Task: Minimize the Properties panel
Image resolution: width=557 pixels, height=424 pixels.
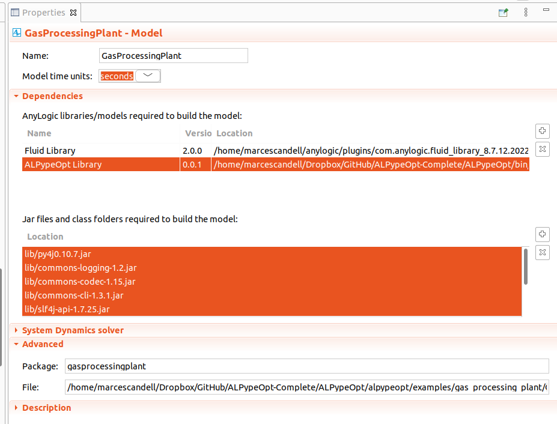Action: pos(546,10)
